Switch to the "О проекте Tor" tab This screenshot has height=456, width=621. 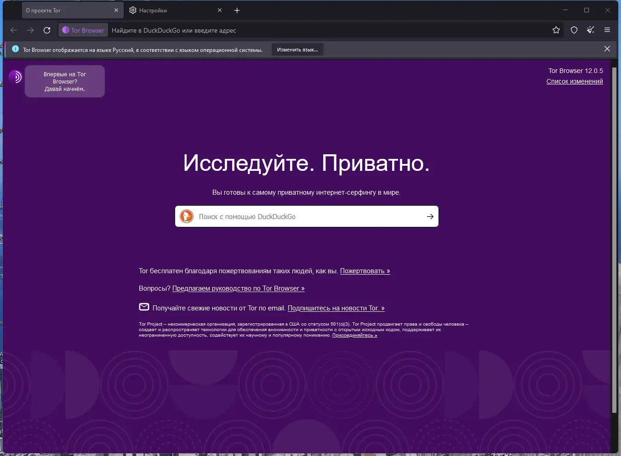pyautogui.click(x=72, y=10)
